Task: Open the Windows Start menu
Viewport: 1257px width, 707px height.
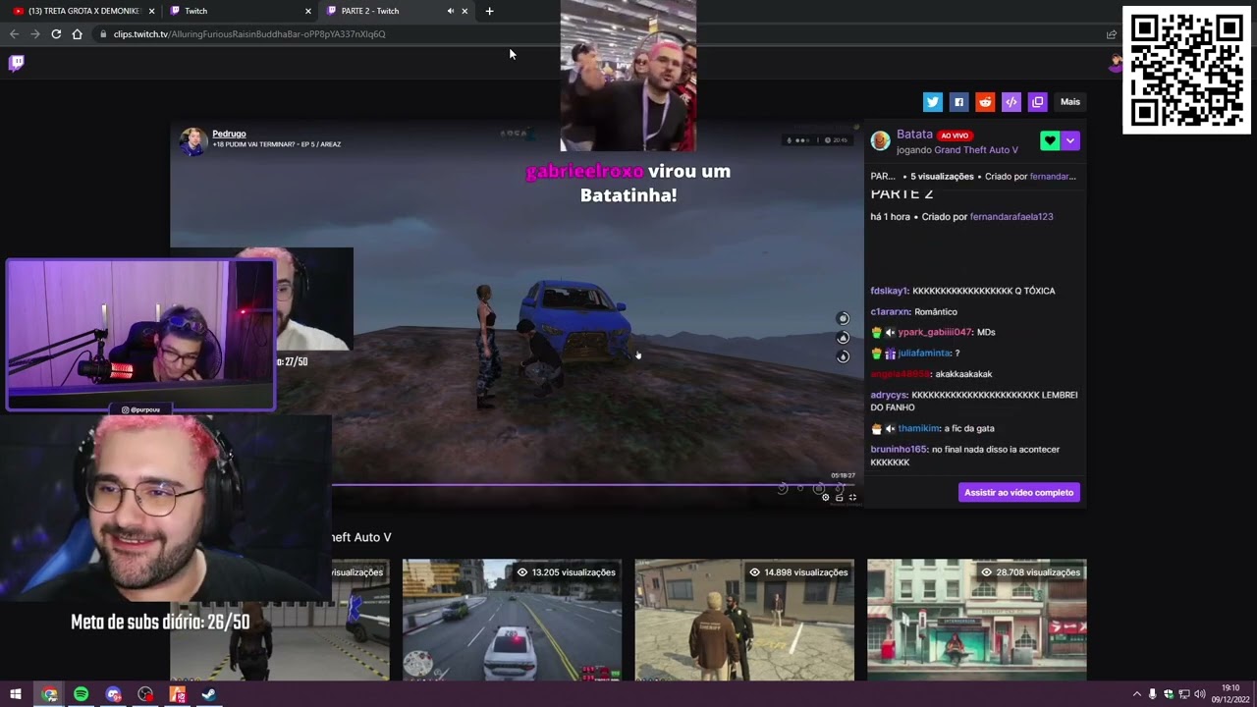Action: click(16, 694)
